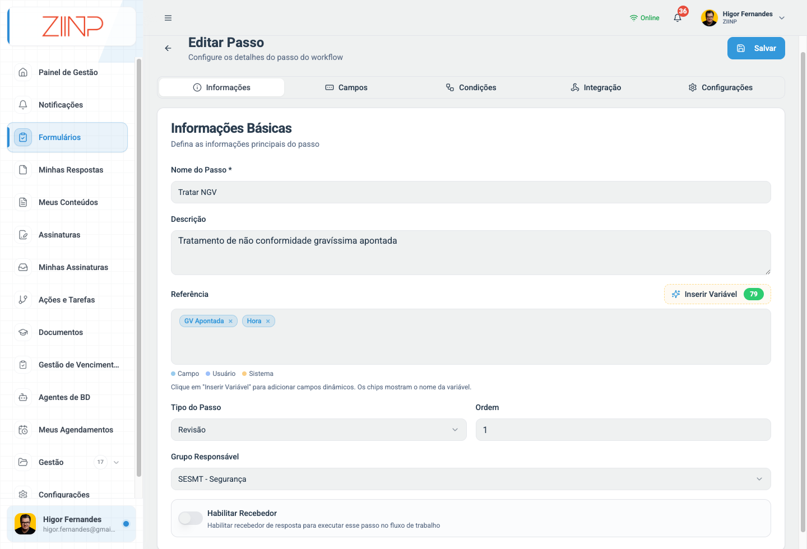Open Meus Agendamentos calendar icon
Screen dimensions: 807x549
click(x=23, y=430)
